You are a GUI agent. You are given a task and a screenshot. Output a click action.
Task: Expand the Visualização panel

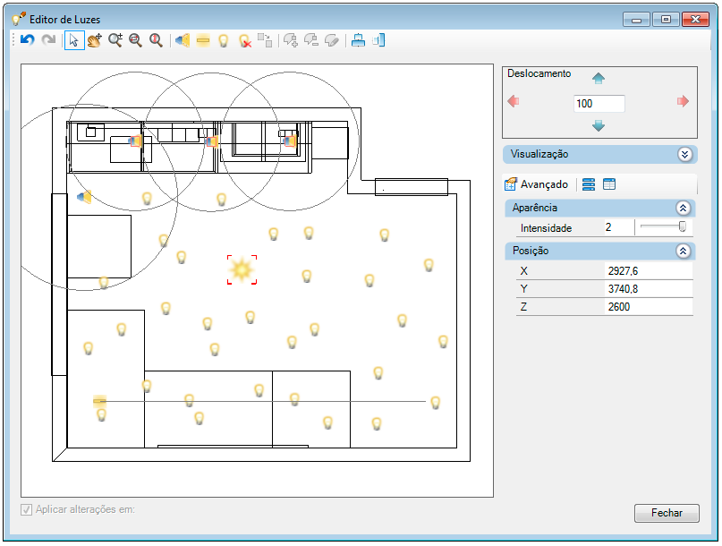[684, 154]
